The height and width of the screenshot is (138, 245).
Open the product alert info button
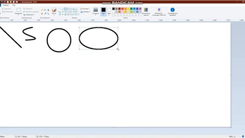click(x=173, y=11)
